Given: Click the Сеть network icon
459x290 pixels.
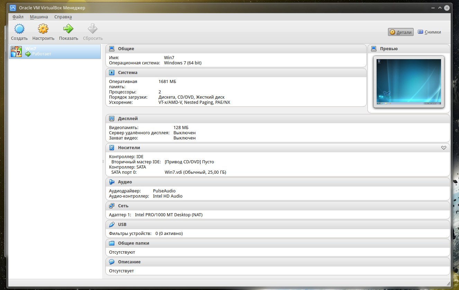Looking at the screenshot, I should click(112, 206).
